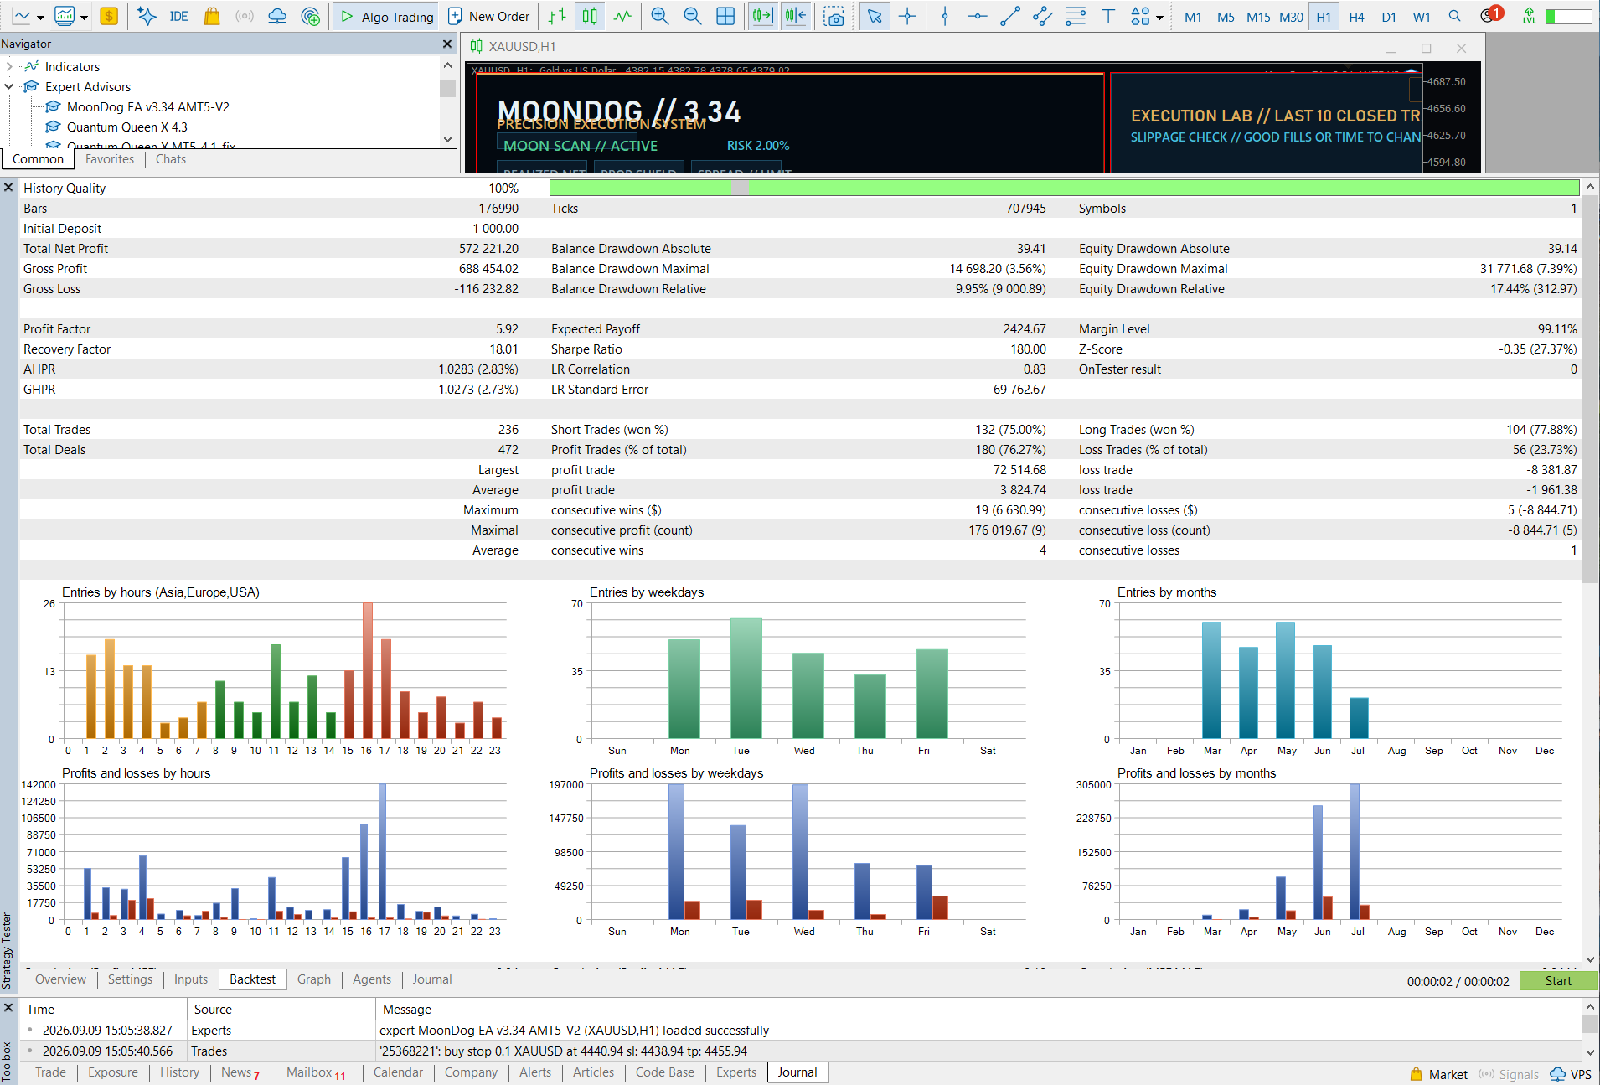Collapse the Expert Advisors tree node
The height and width of the screenshot is (1085, 1600).
[x=9, y=86]
